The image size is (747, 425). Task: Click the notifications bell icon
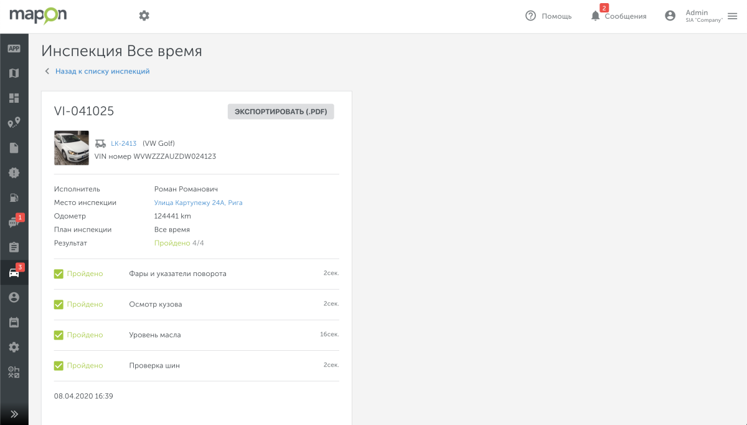[595, 16]
